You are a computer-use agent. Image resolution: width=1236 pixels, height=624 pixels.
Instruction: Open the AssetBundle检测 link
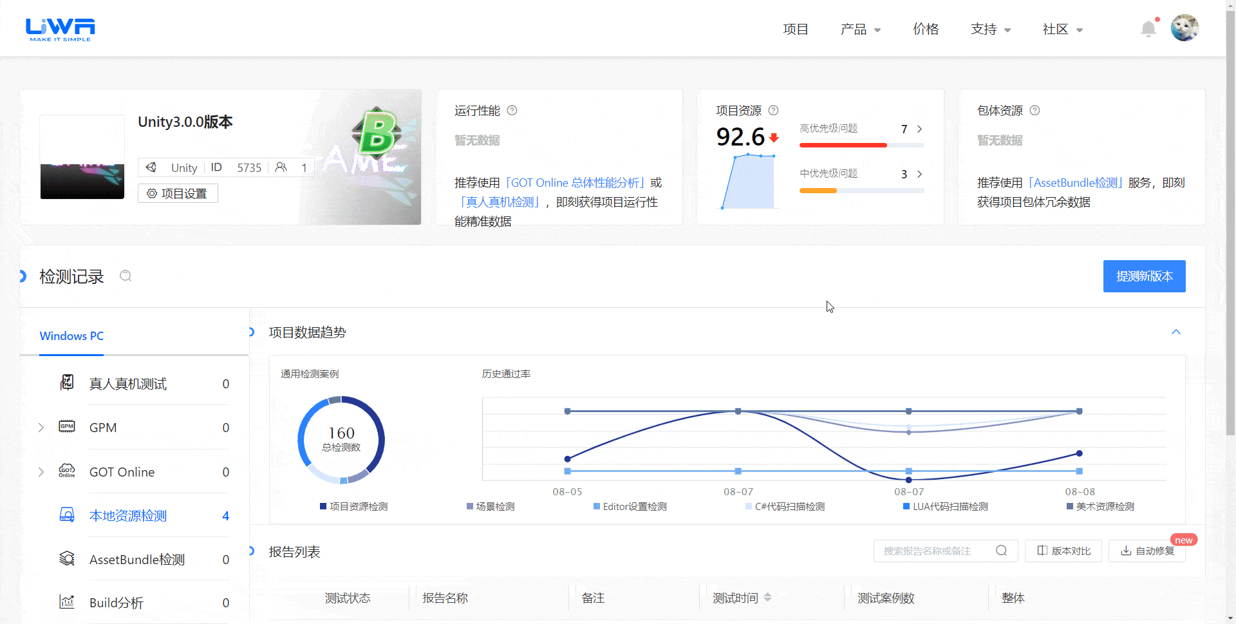tap(1076, 182)
